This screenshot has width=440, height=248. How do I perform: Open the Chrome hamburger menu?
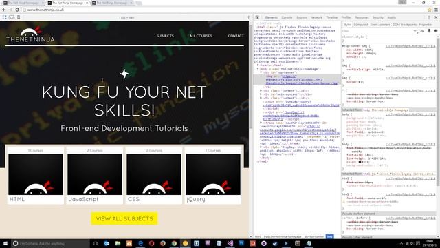pyautogui.click(x=436, y=10)
